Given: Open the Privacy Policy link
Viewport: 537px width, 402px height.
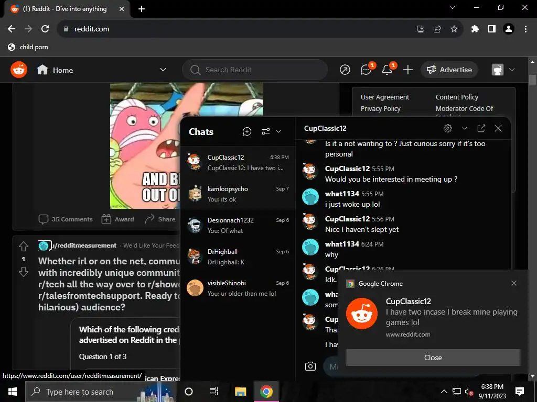Looking at the screenshot, I should 381,108.
